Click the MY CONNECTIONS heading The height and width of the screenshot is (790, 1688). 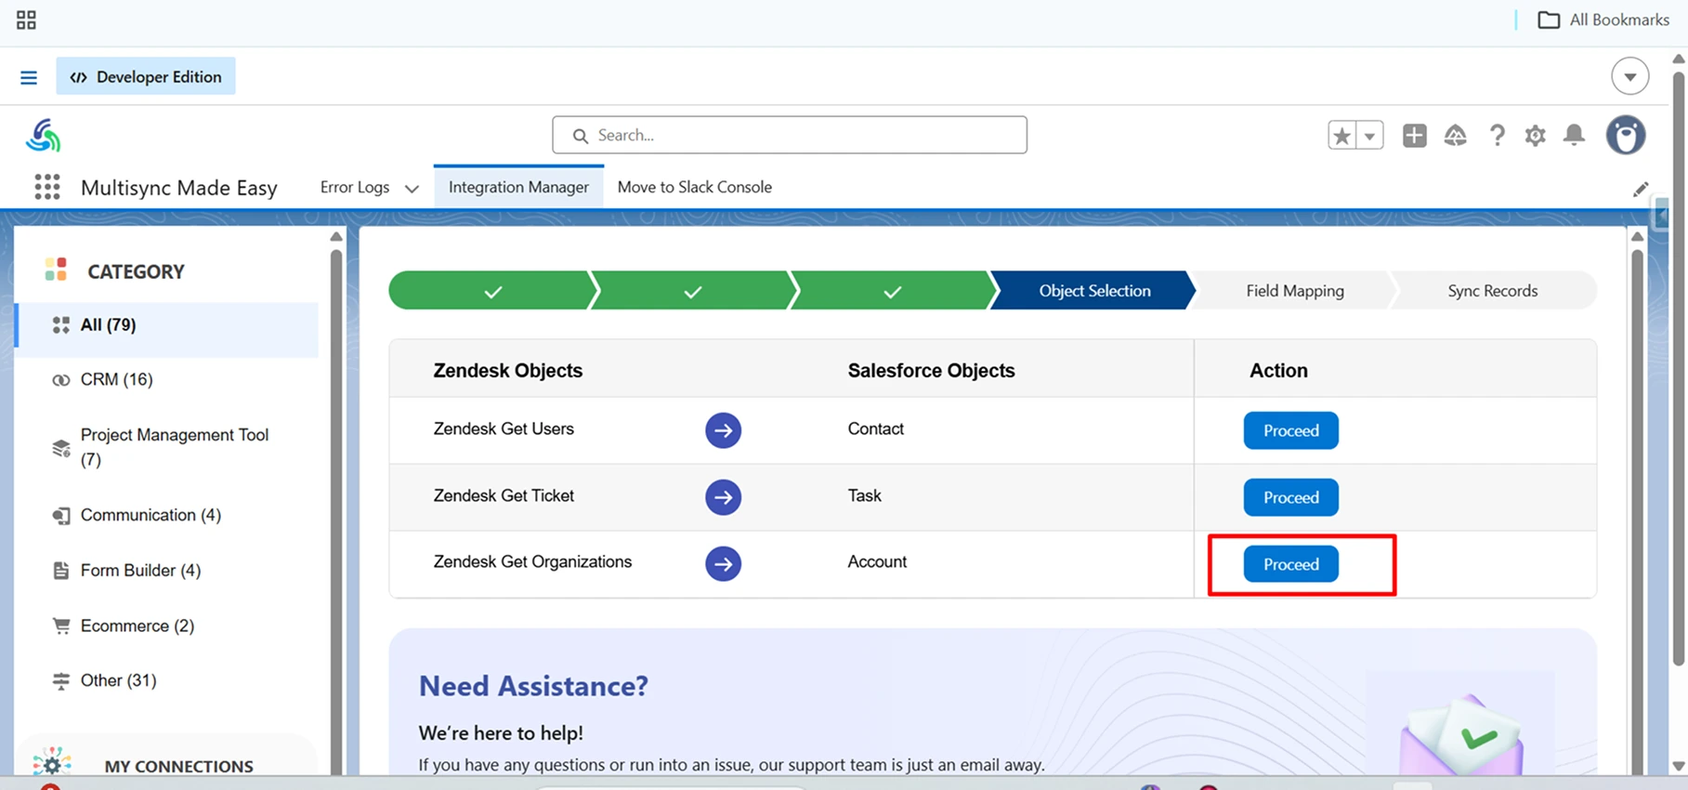click(x=178, y=767)
